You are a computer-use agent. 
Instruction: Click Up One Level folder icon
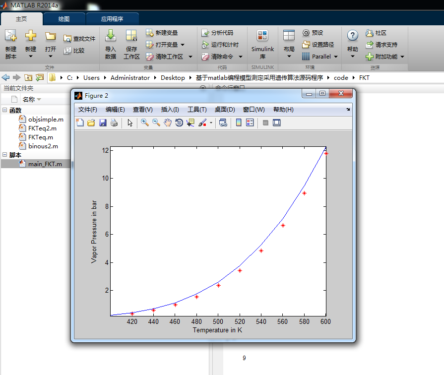(28, 77)
